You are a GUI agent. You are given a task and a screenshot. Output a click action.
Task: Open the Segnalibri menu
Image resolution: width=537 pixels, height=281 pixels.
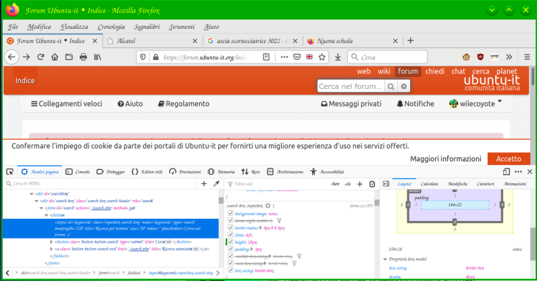147,27
